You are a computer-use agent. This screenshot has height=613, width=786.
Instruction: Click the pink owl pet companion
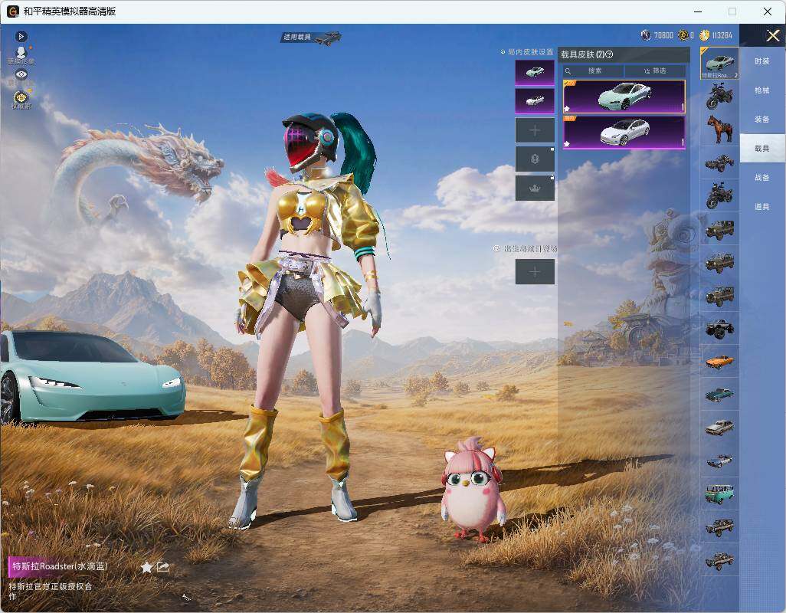coord(472,490)
